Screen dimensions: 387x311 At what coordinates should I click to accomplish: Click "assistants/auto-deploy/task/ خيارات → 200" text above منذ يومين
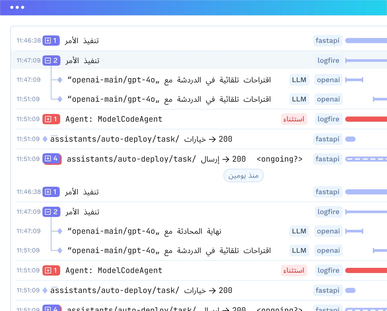coord(141,139)
